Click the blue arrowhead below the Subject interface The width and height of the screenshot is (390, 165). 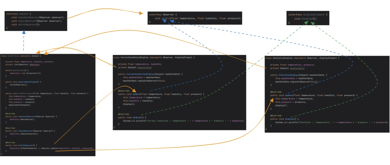(x=24, y=33)
